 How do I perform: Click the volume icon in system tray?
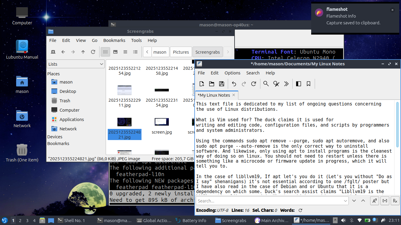[343, 220]
